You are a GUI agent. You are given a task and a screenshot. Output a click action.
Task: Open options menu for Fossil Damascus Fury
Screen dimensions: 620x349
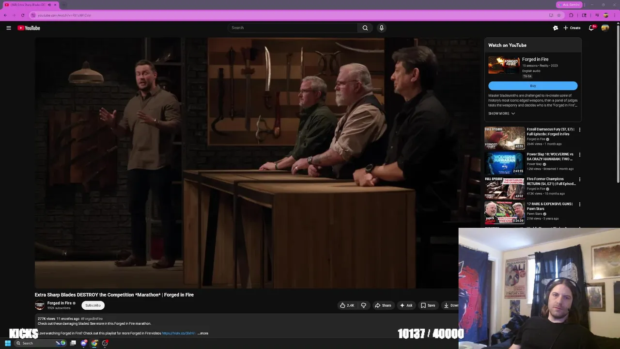click(x=579, y=130)
